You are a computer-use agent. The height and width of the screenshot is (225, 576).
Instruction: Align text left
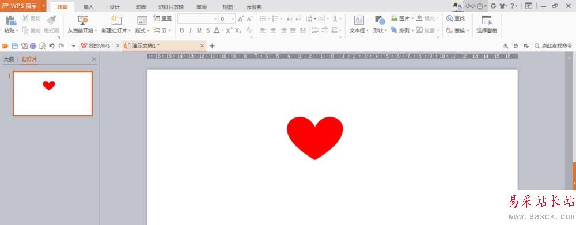coord(263,30)
